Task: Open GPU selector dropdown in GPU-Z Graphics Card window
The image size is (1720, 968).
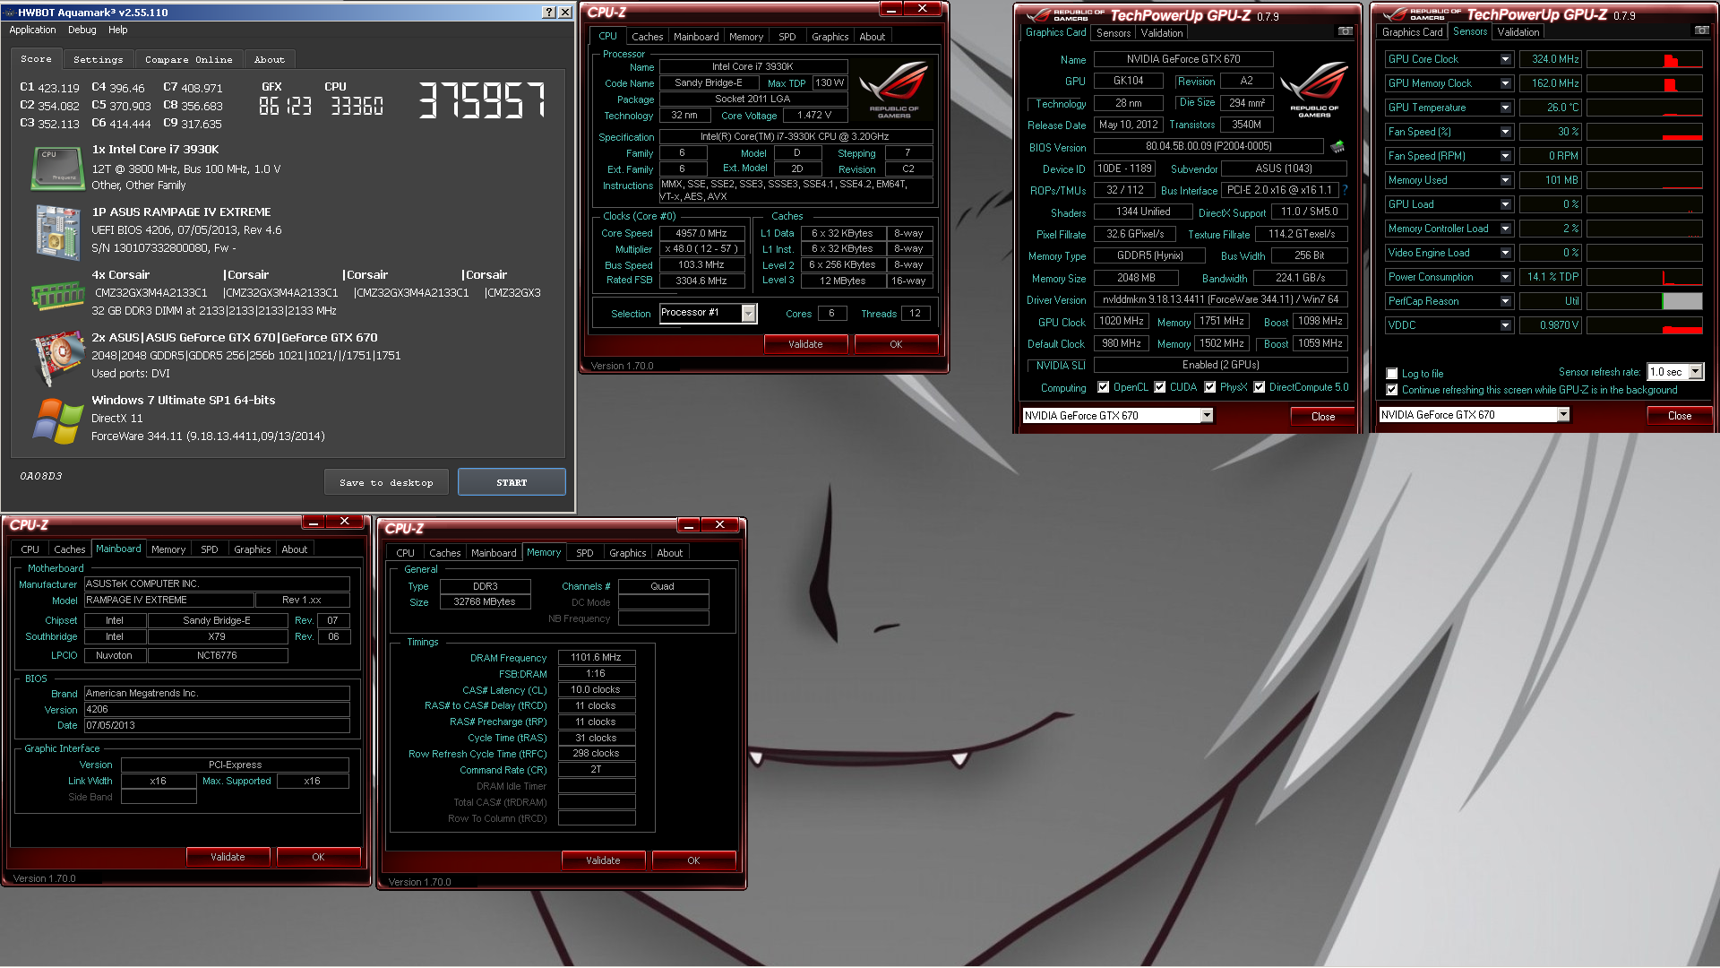Action: tap(1207, 415)
